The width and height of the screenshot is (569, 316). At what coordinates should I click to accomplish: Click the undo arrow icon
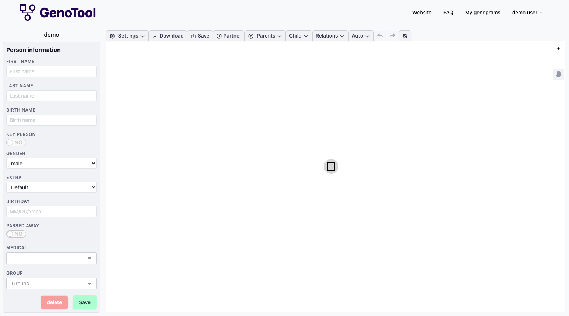380,35
